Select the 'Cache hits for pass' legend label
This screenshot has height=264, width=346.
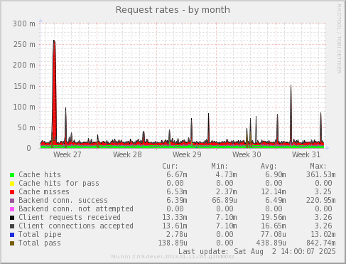[x=59, y=184]
